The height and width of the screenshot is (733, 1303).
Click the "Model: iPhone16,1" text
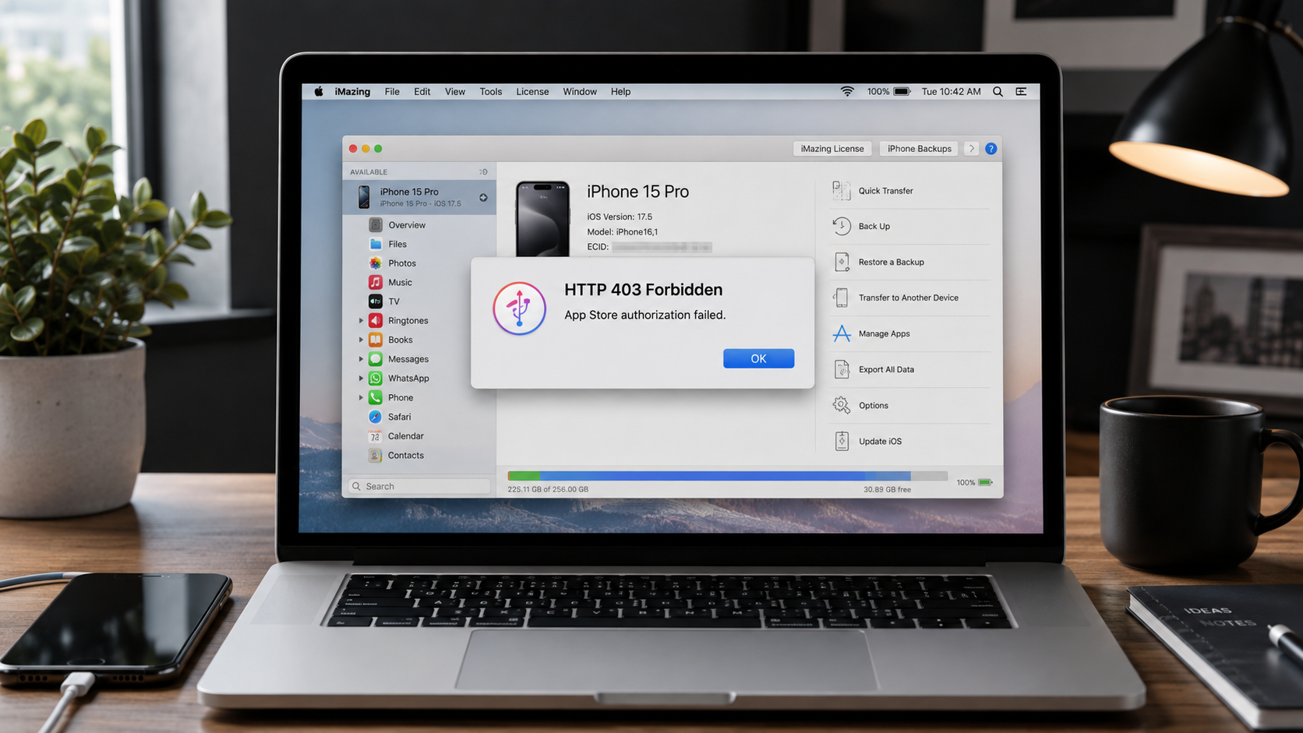click(x=623, y=232)
